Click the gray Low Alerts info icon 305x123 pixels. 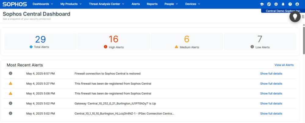click(x=252, y=47)
